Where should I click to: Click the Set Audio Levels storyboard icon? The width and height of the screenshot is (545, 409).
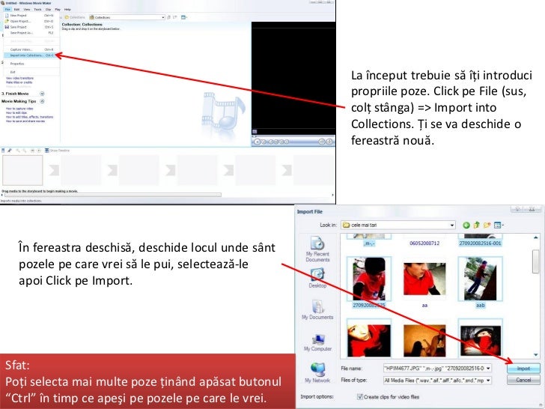pos(3,151)
